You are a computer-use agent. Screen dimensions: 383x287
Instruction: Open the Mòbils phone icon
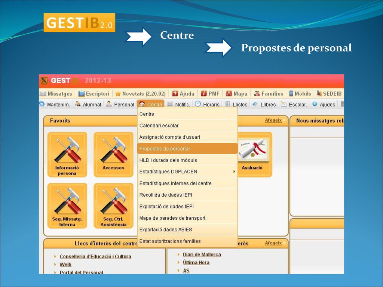[291, 93]
